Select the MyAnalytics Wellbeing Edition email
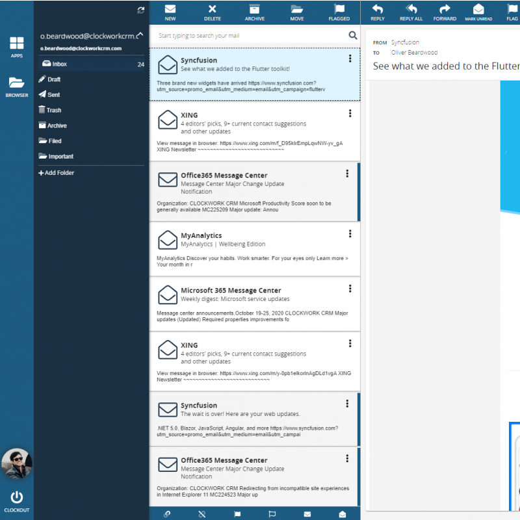The width and height of the screenshot is (520, 520). (x=254, y=249)
